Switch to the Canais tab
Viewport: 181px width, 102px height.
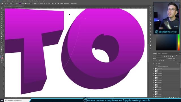click(x=159, y=54)
